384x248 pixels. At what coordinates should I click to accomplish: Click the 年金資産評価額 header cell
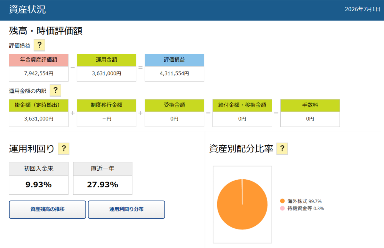(x=39, y=60)
